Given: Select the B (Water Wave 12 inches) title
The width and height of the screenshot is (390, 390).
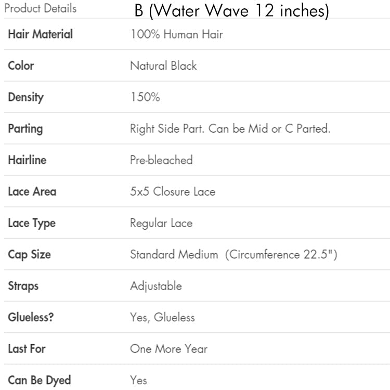Looking at the screenshot, I should coord(231,11).
